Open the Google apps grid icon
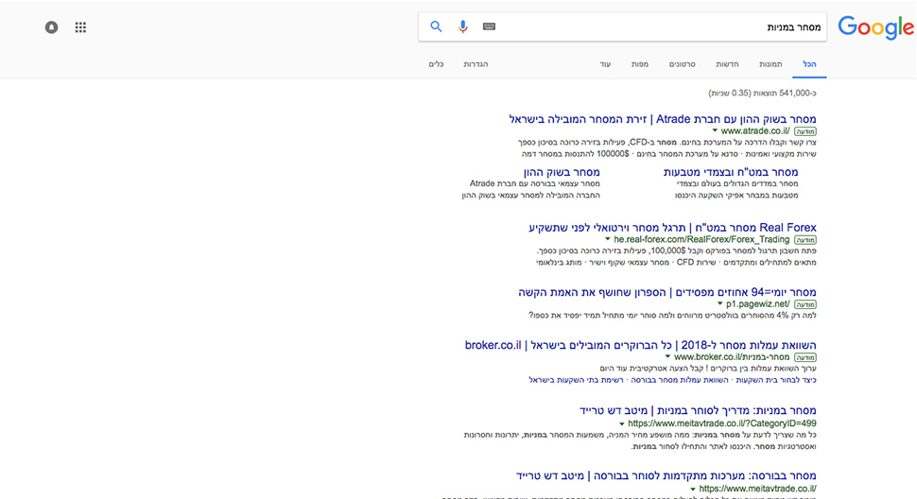This screenshot has height=499, width=917. coord(80,26)
